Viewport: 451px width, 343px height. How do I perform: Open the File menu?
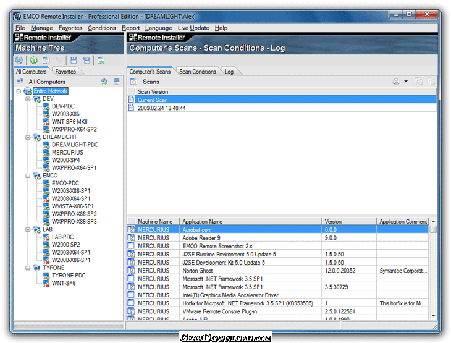[20, 28]
